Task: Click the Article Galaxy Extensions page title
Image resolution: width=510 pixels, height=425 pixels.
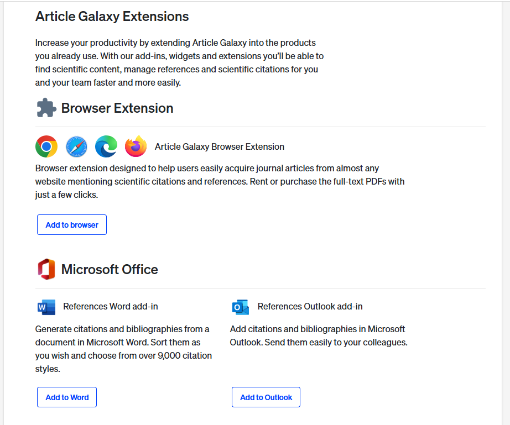Action: pyautogui.click(x=112, y=17)
